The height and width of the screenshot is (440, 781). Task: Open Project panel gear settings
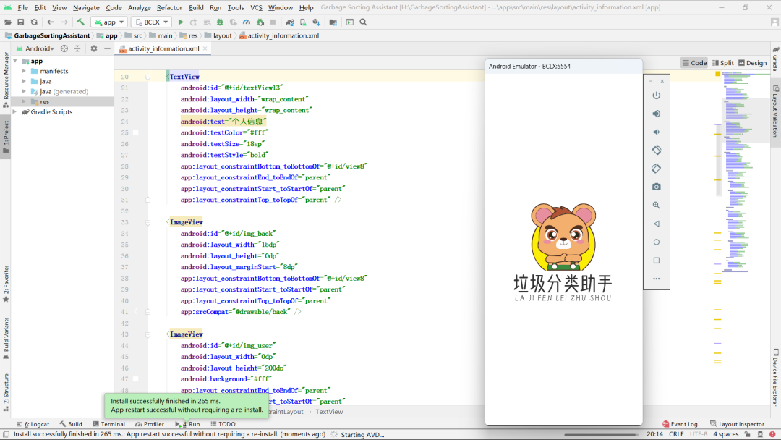pyautogui.click(x=93, y=48)
